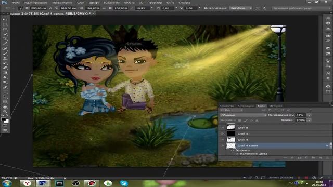The width and height of the screenshot is (333, 187).
Task: Select the Blur tool
Action: tap(5, 77)
